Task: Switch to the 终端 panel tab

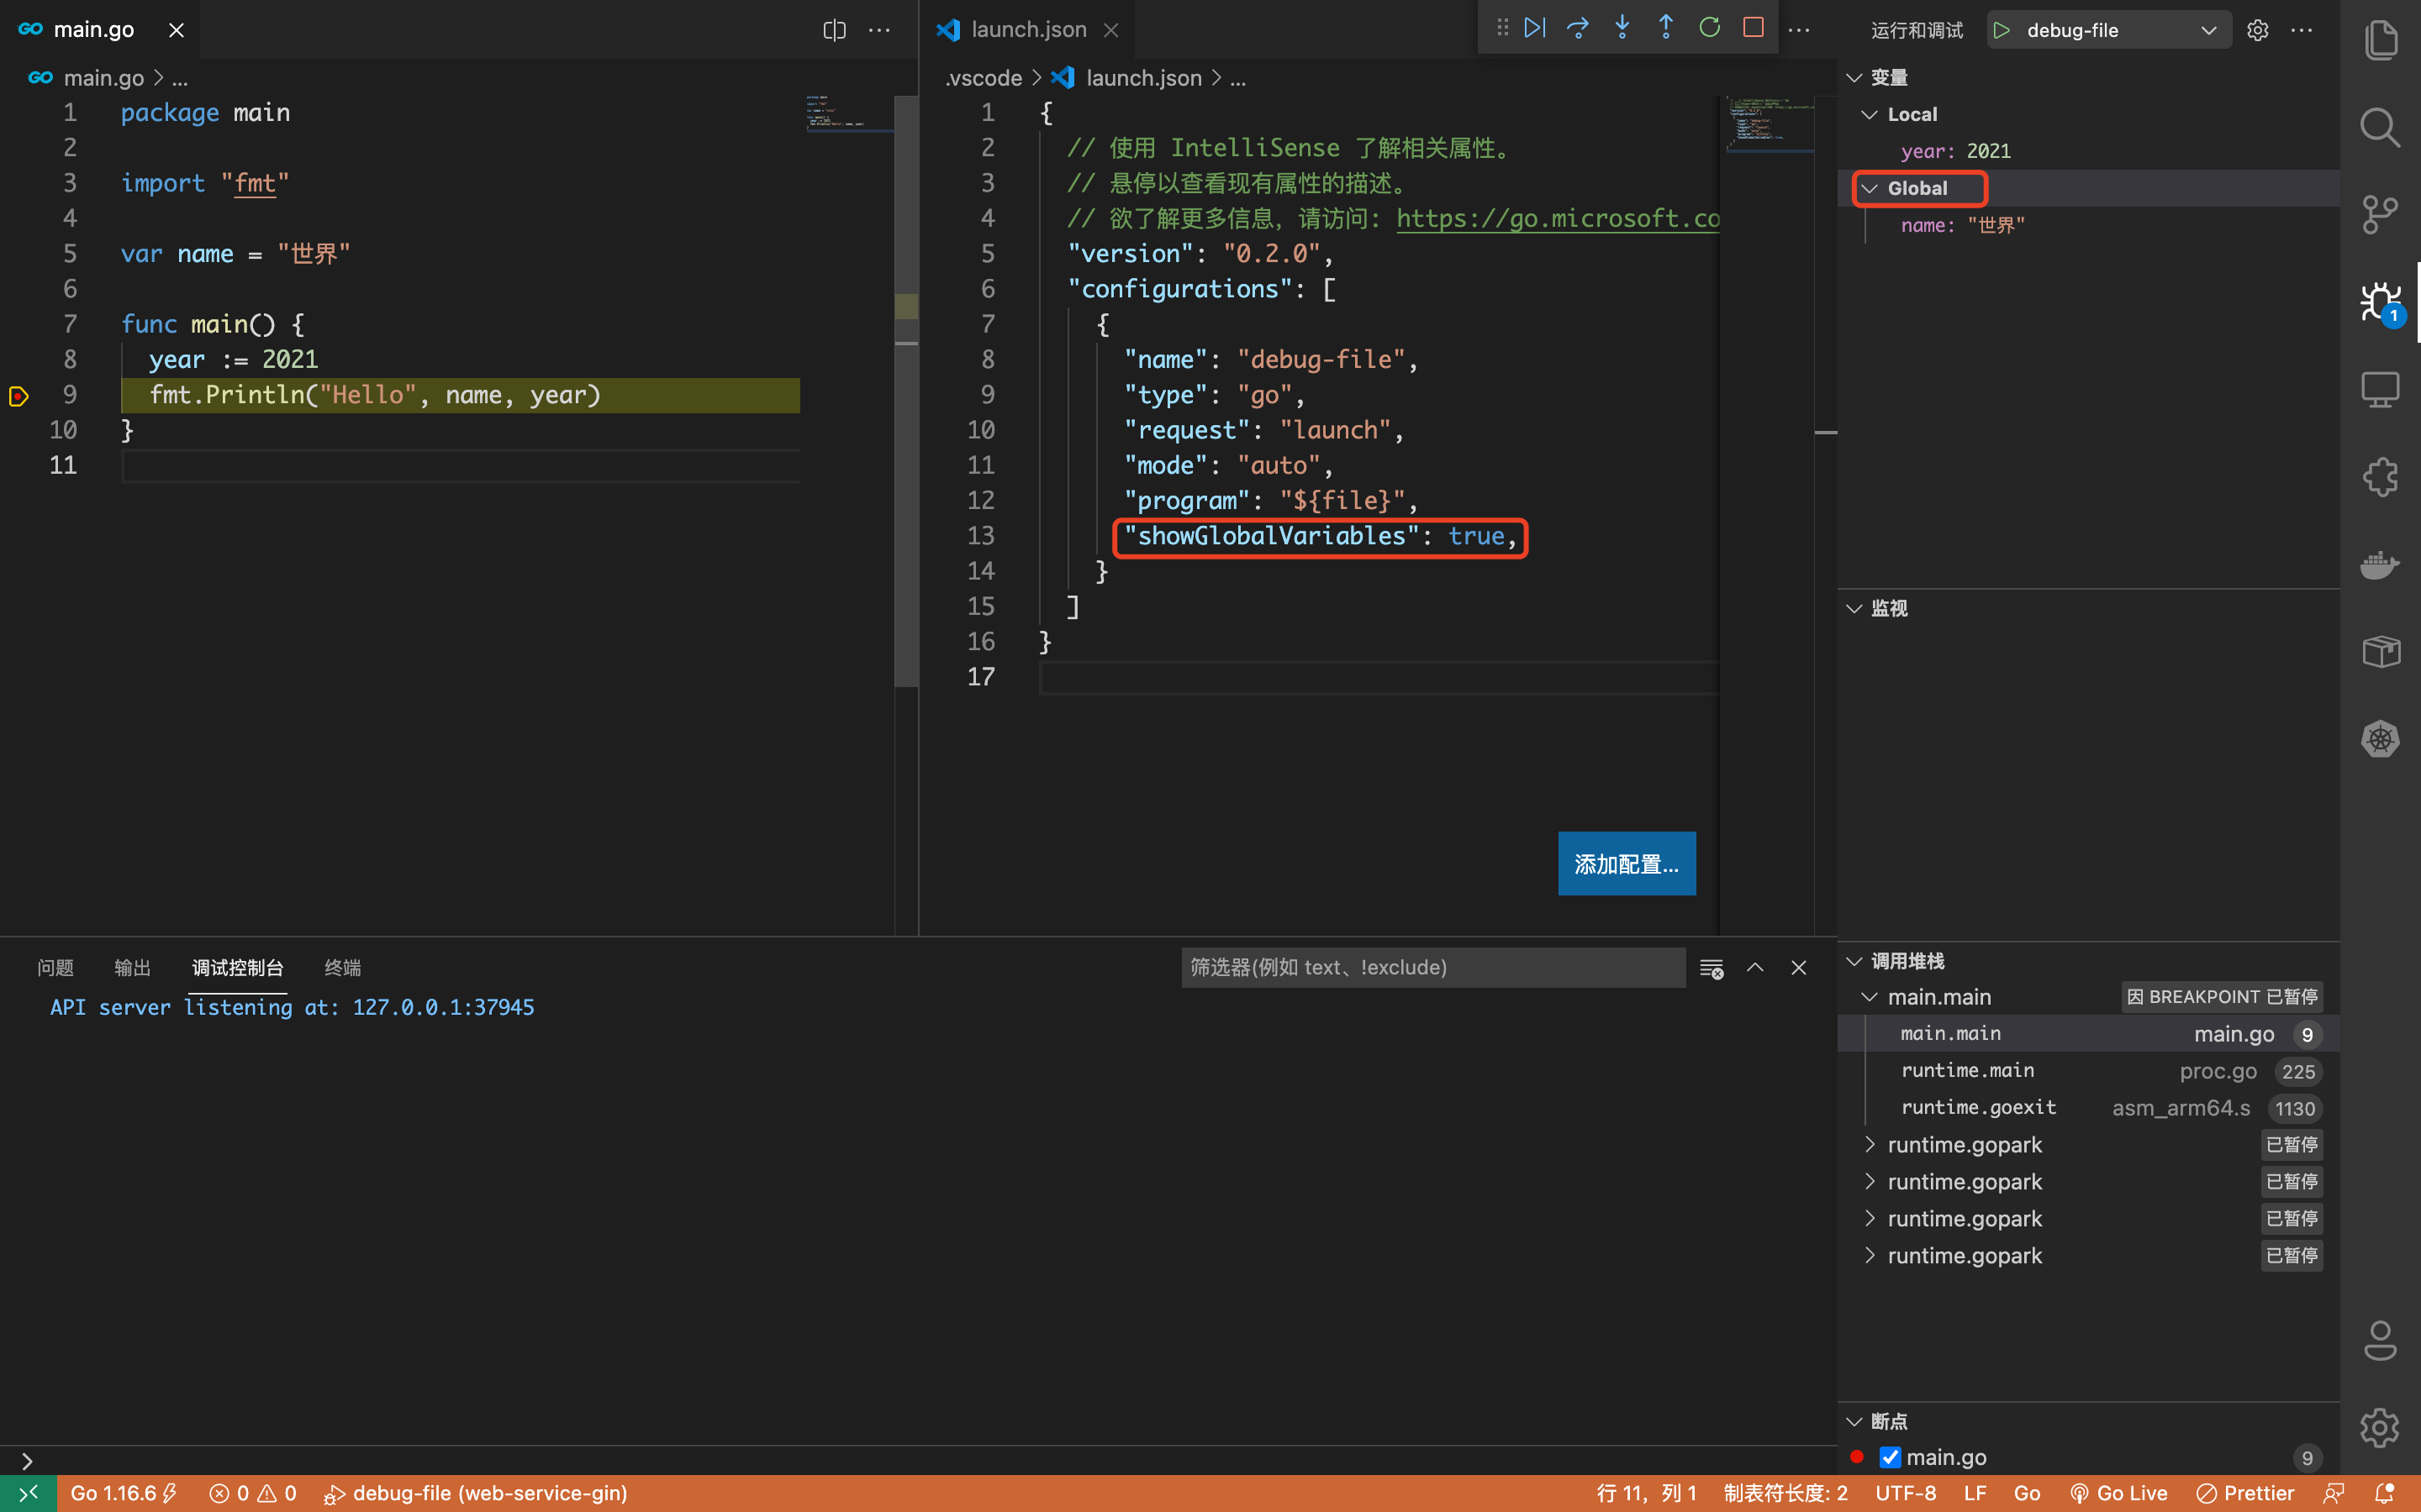Action: click(342, 967)
